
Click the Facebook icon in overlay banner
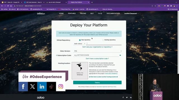23,86
